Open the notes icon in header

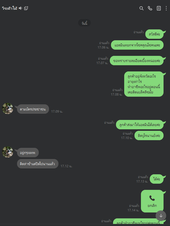pos(159,8)
